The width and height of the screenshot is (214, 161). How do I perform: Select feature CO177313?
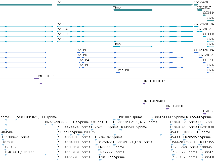pos(99,122)
